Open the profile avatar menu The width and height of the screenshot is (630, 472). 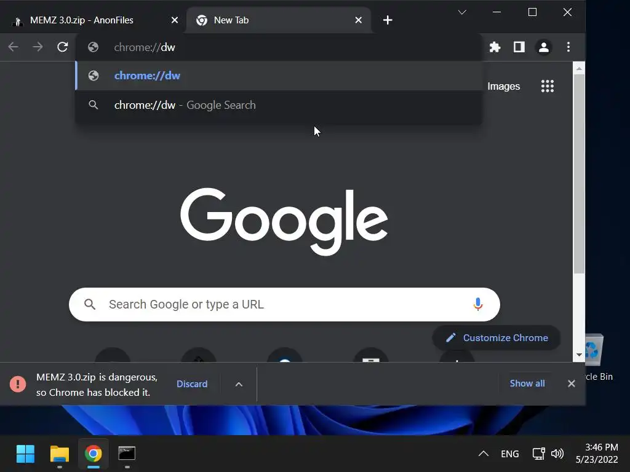(544, 47)
